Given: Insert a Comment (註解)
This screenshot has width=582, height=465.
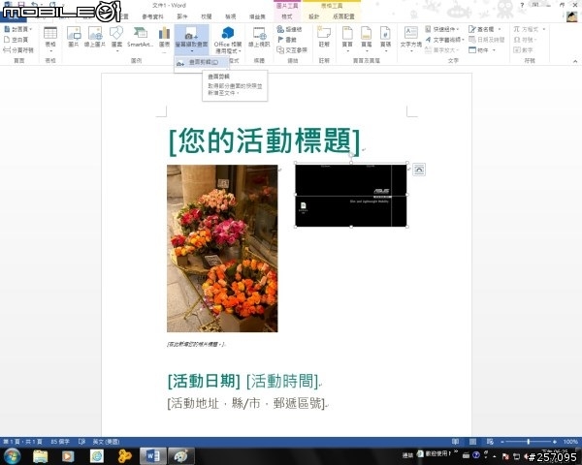Looking at the screenshot, I should 324,37.
